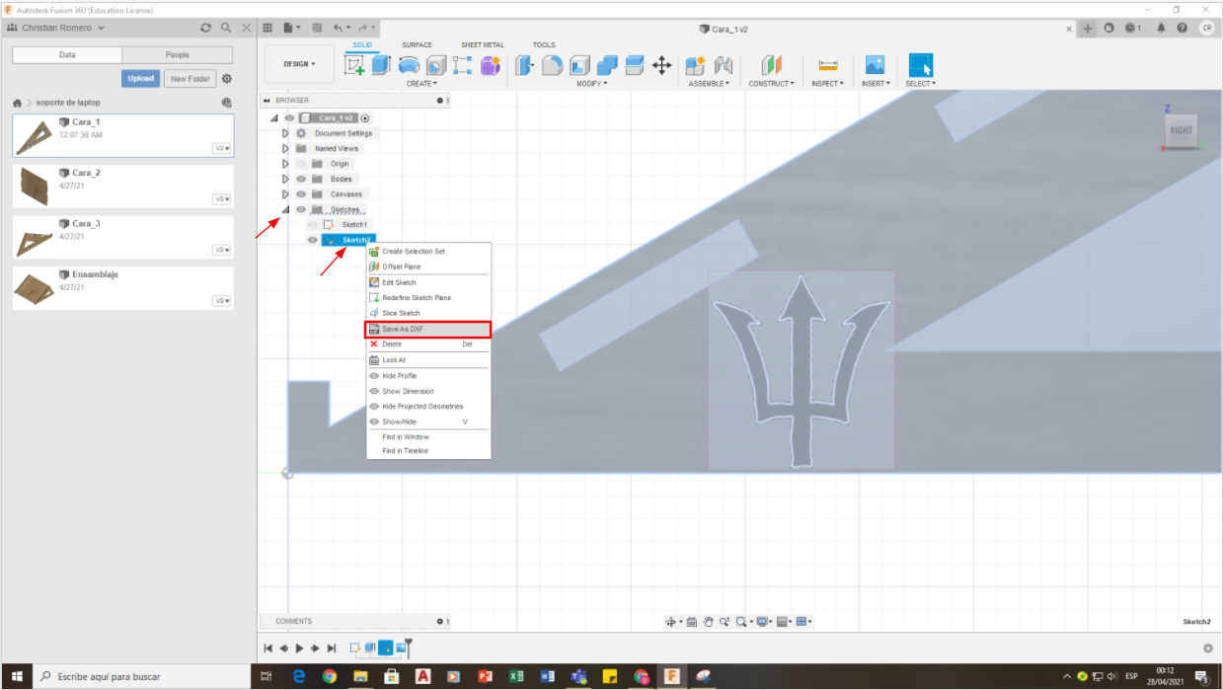The height and width of the screenshot is (690, 1223).
Task: Select the Move/Copy tool
Action: pyautogui.click(x=661, y=65)
